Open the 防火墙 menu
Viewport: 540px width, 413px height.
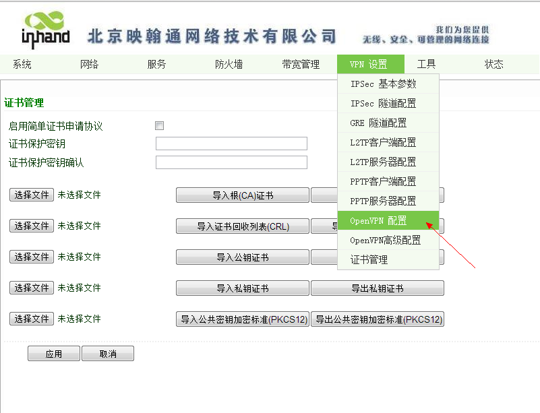(x=229, y=65)
